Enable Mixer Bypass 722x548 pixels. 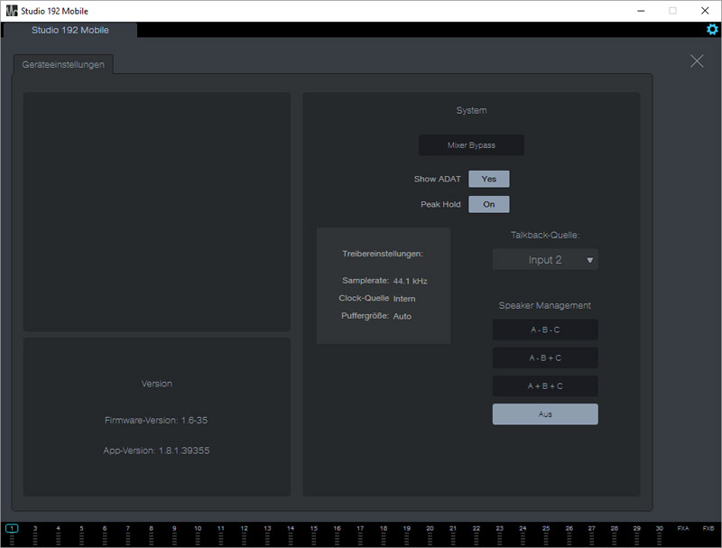(x=471, y=145)
